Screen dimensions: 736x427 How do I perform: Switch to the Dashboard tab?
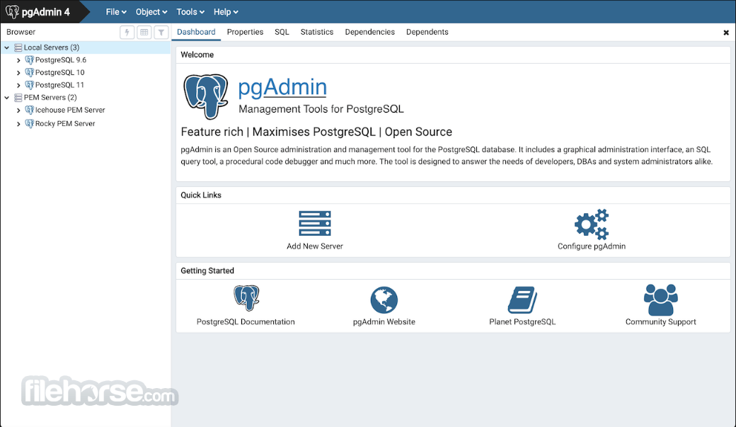coord(196,32)
